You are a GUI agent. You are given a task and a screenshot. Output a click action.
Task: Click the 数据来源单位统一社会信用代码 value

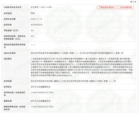[x=42, y=107]
